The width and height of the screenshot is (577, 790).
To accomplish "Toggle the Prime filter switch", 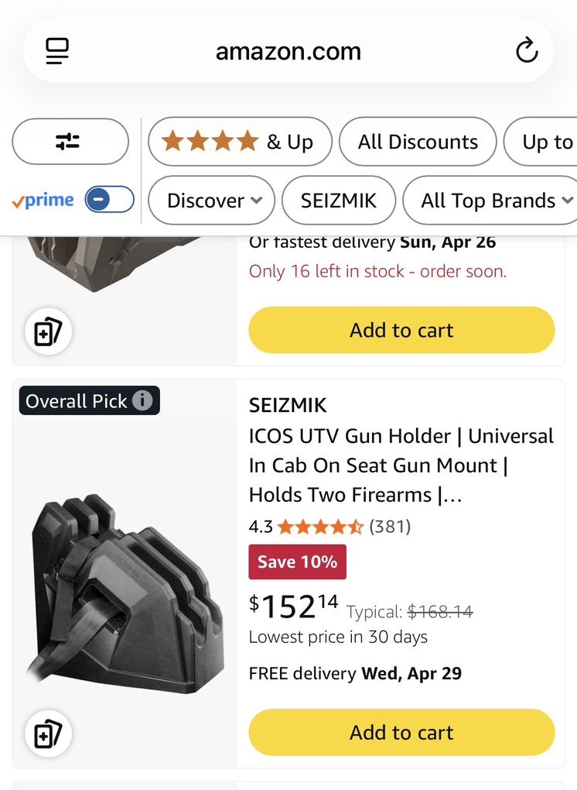I will coord(109,200).
